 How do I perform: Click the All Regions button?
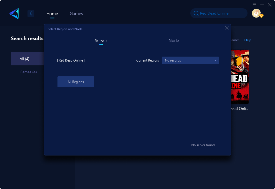tap(76, 82)
